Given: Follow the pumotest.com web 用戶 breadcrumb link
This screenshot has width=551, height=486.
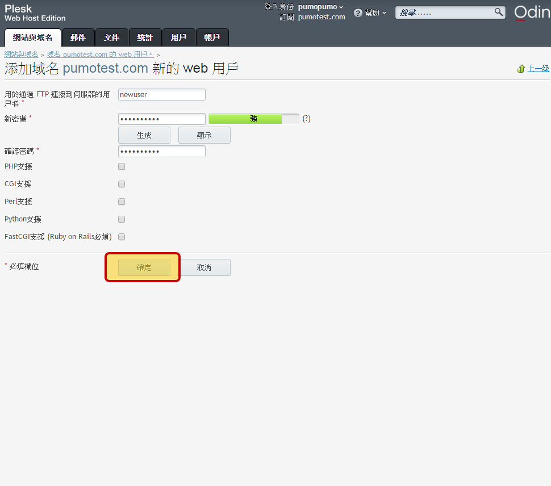Looking at the screenshot, I should tap(100, 55).
